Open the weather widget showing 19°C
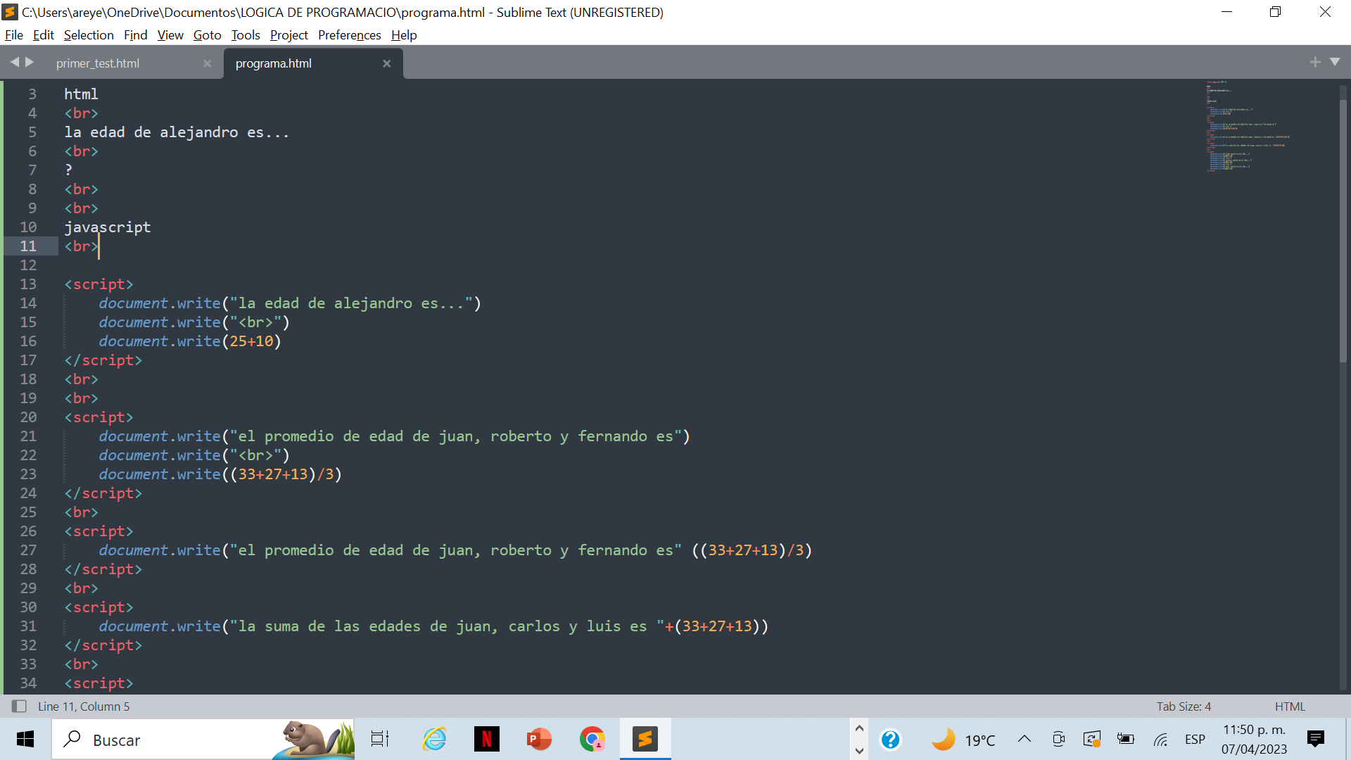Image resolution: width=1351 pixels, height=760 pixels. coord(963,739)
